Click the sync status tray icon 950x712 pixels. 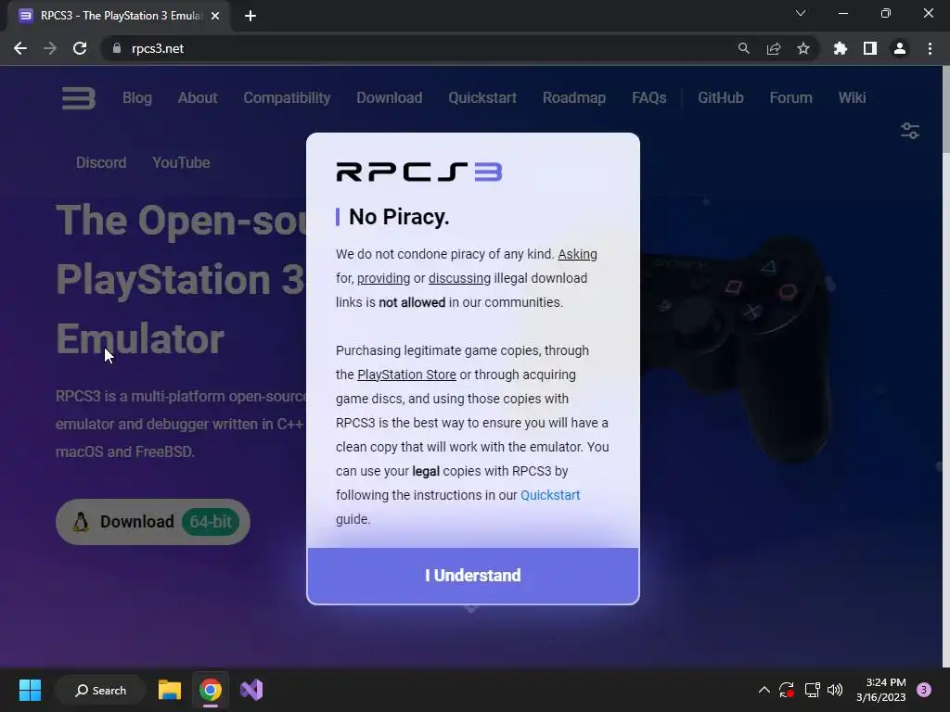787,690
